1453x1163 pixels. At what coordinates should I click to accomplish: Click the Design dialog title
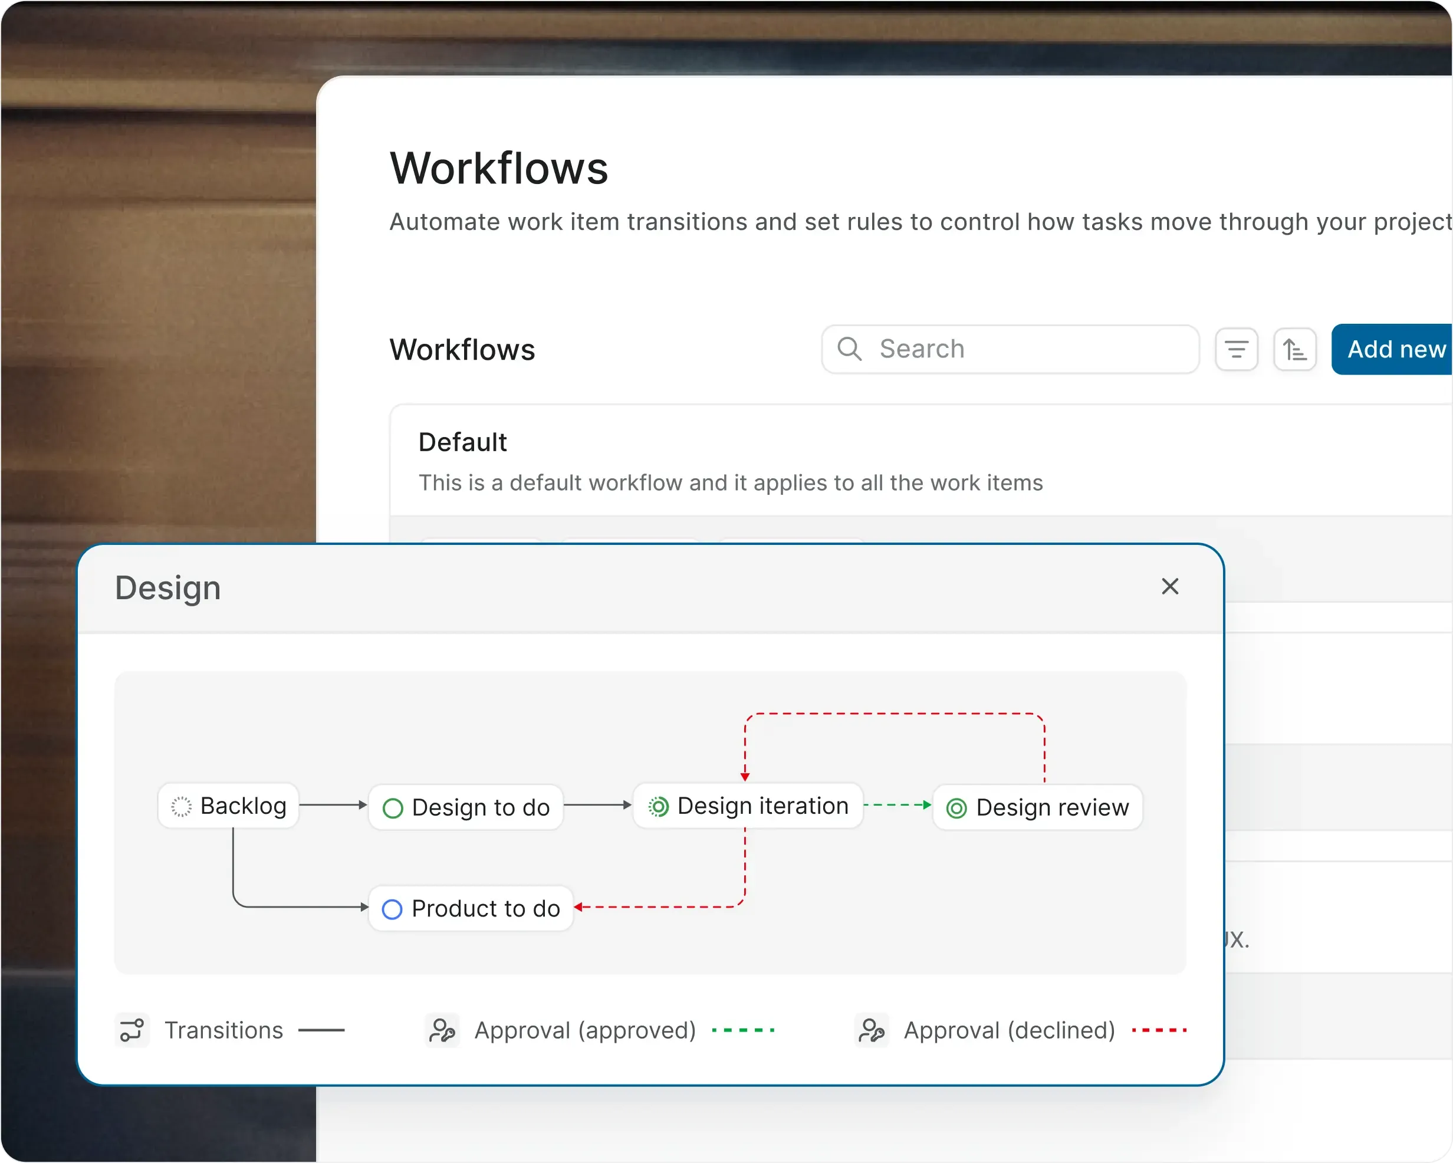(x=168, y=588)
